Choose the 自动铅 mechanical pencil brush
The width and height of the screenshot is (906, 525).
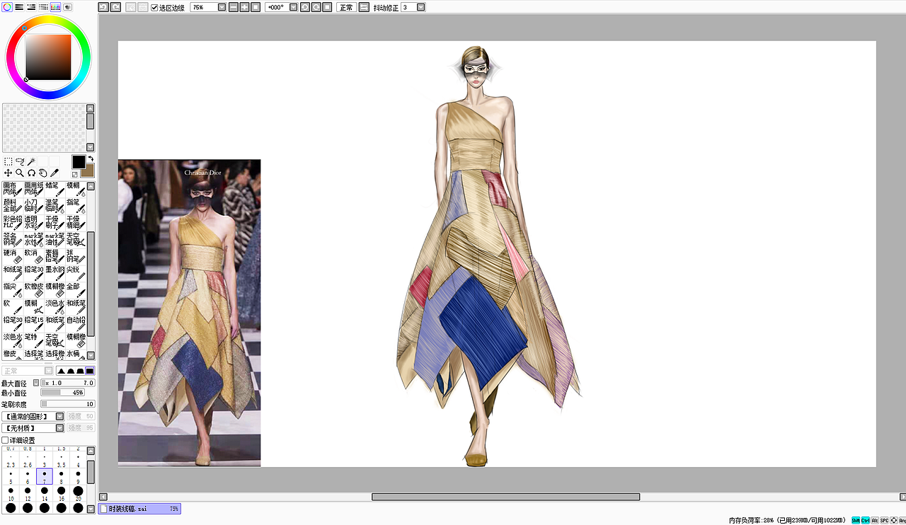click(x=76, y=325)
